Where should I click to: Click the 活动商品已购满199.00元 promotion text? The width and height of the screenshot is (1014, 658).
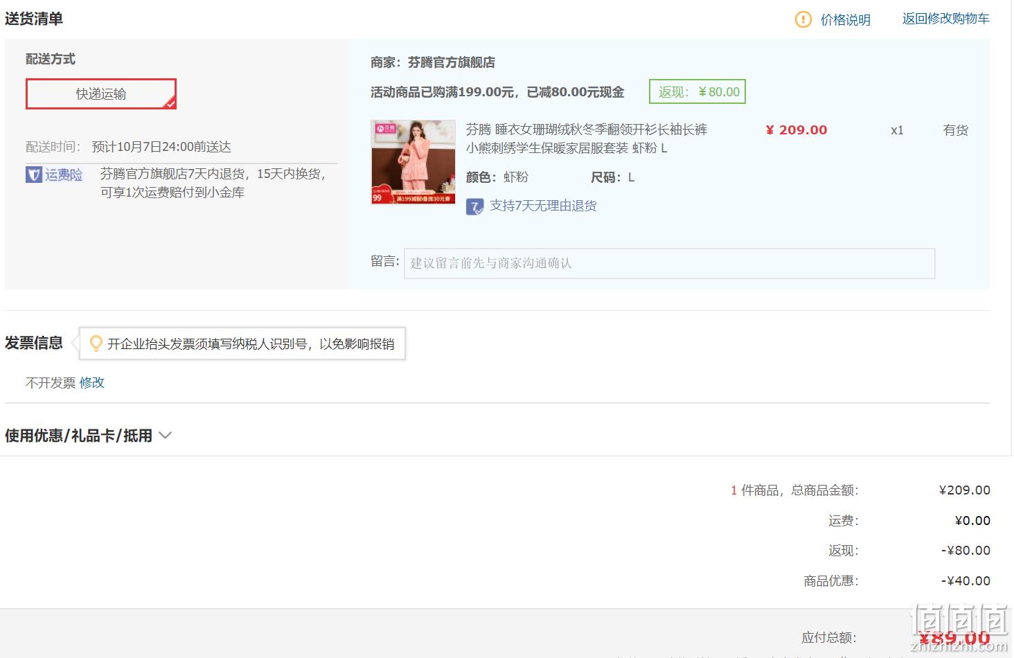point(497,92)
